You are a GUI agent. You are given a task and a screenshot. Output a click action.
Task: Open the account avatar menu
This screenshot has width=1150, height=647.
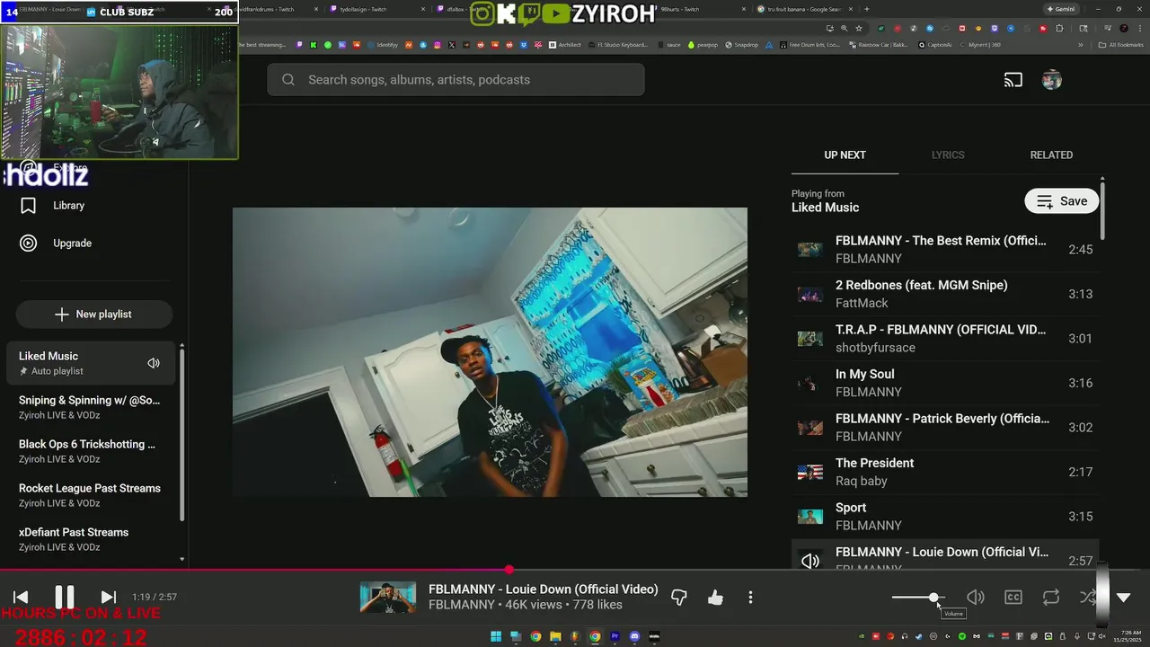(x=1052, y=80)
